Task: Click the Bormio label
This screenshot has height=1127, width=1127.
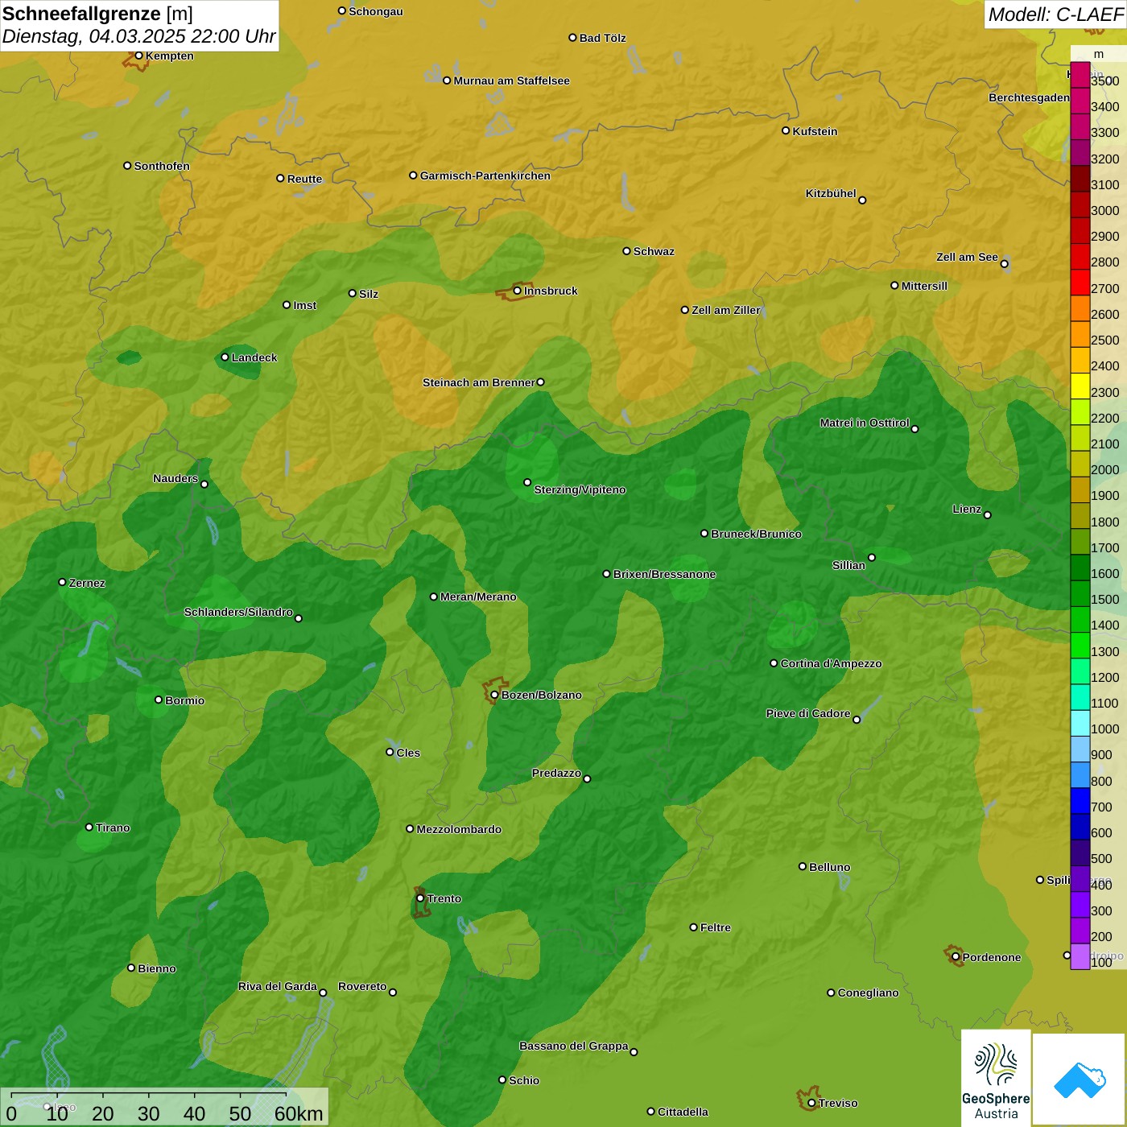Action: 184,700
